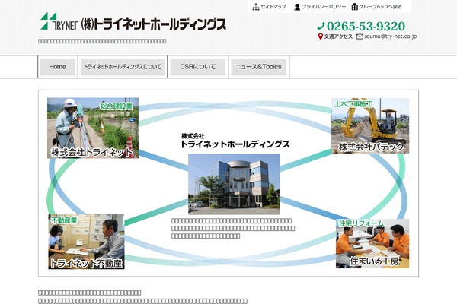Click the sitemap icon in the top bar
The image size is (457, 304).
[256, 7]
